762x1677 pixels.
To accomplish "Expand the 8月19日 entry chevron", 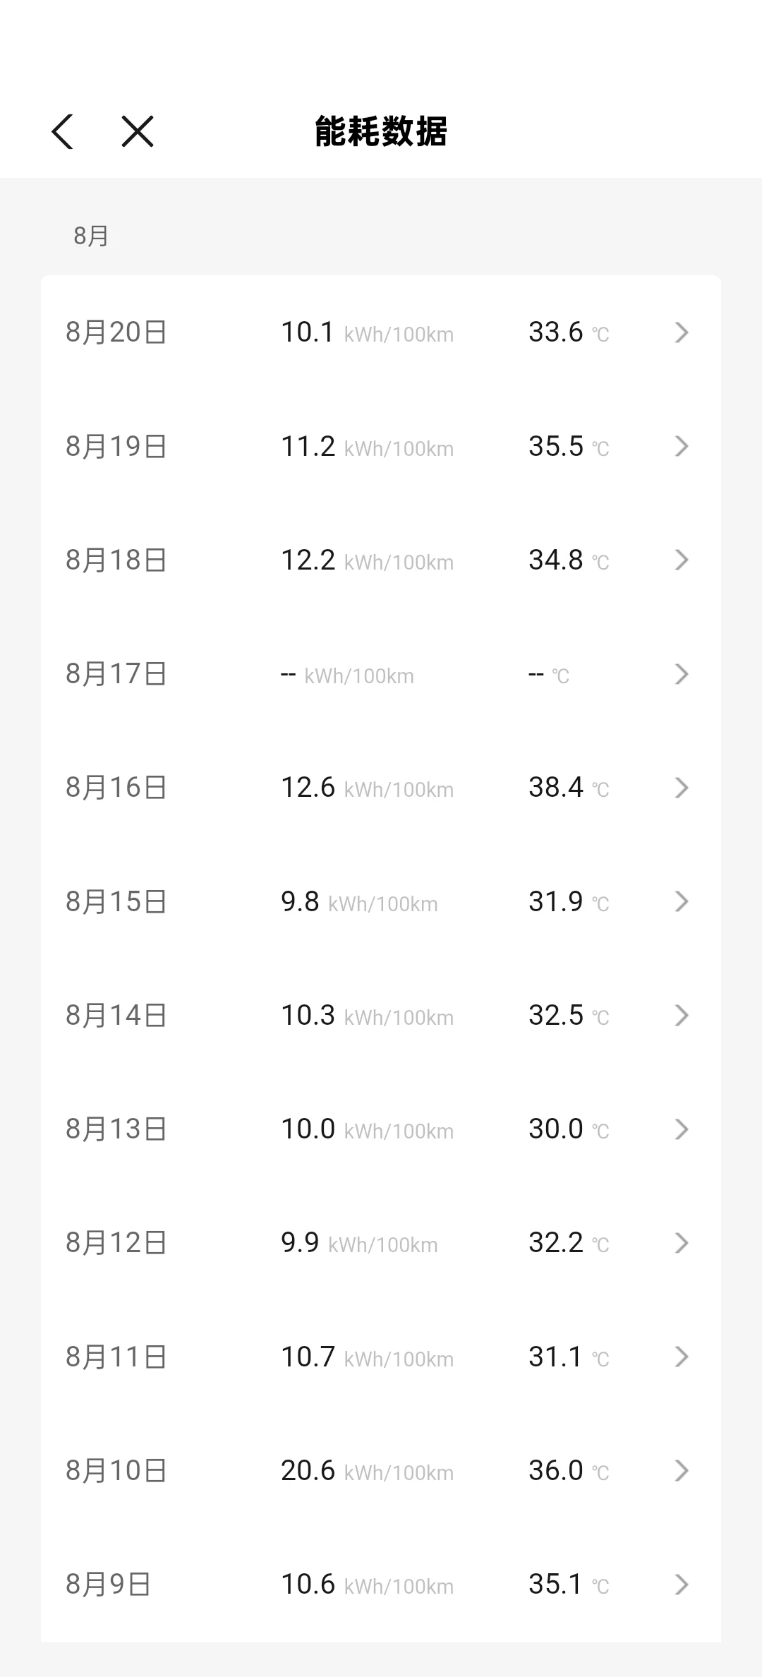I will [681, 446].
